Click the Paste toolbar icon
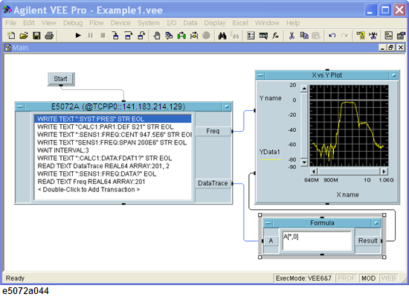The width and height of the screenshot is (409, 297). 316,36
